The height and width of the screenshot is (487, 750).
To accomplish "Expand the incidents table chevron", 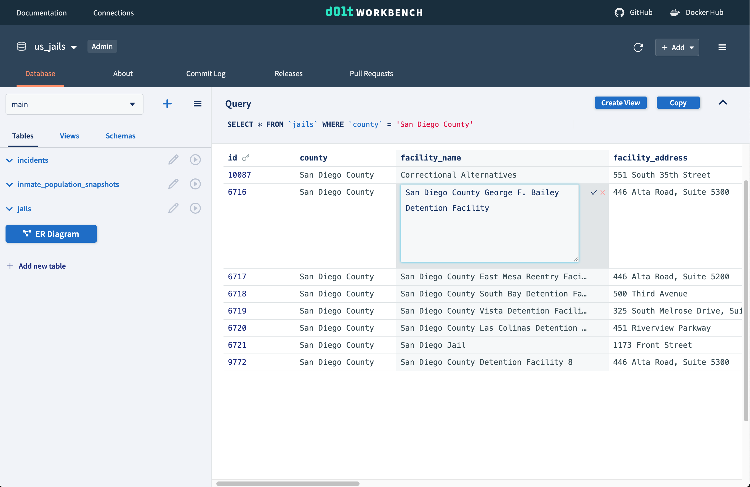I will click(x=9, y=160).
